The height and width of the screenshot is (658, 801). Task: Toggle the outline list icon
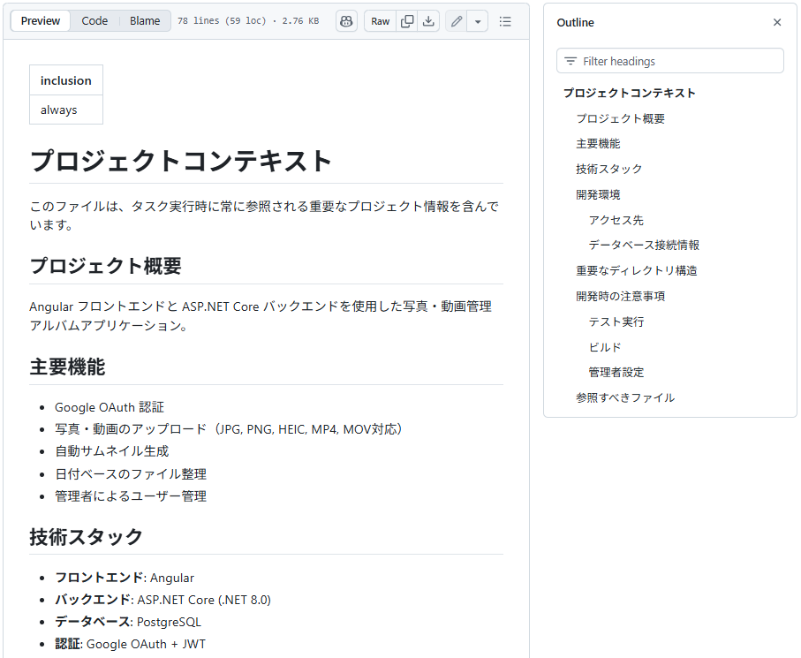[505, 21]
